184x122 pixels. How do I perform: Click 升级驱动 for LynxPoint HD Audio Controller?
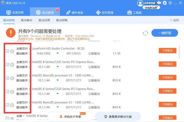pos(167,51)
